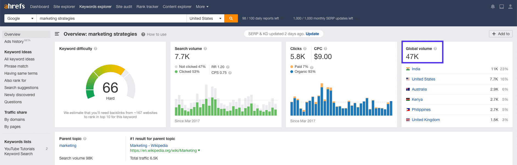This screenshot has height=165, width=517.
Task: Click the user account profile icon
Action: tap(510, 7)
